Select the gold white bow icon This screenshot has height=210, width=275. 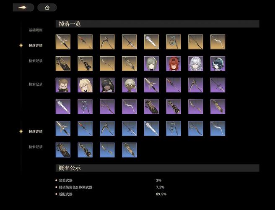218,42
